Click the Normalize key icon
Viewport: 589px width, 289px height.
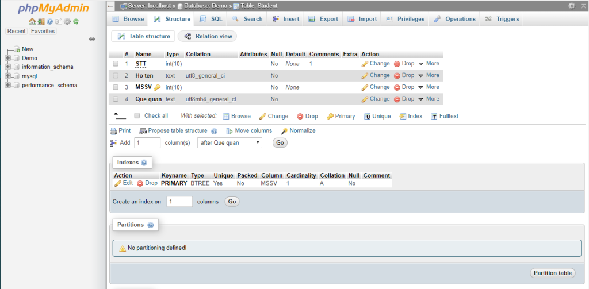(x=284, y=131)
